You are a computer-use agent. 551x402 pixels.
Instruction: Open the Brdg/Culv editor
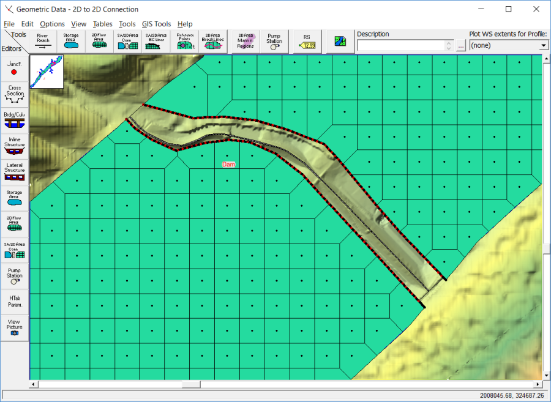14,119
